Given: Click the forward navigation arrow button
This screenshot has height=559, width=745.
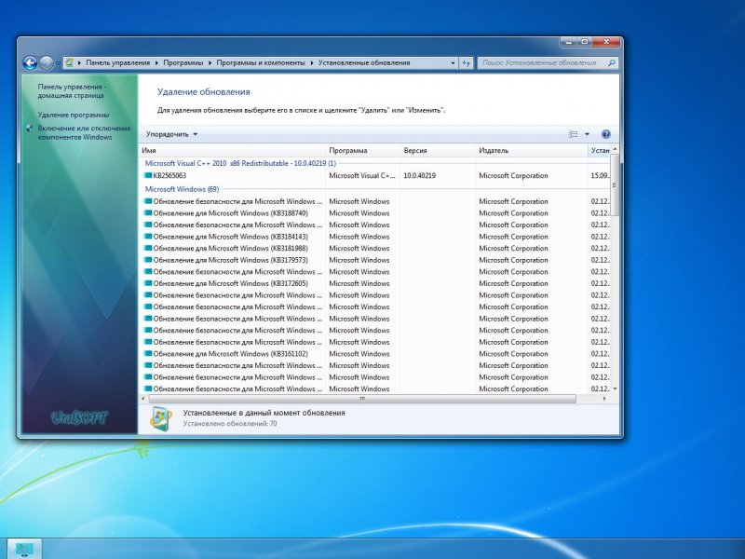Looking at the screenshot, I should pyautogui.click(x=47, y=62).
